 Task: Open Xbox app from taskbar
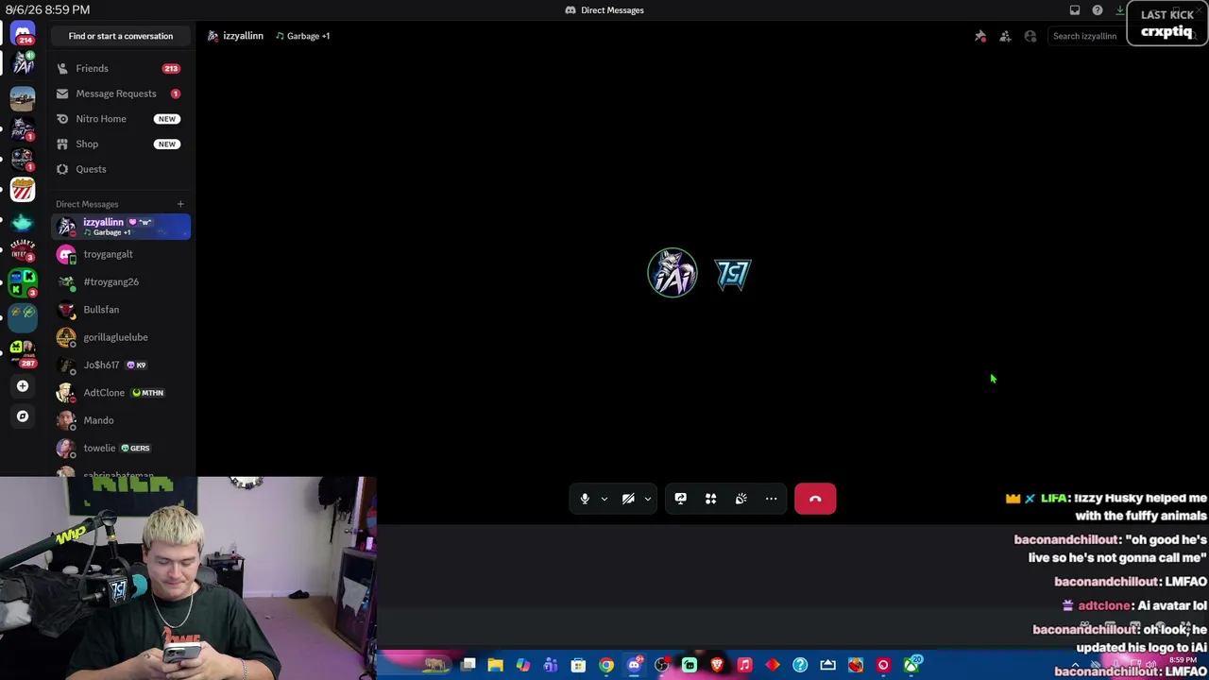click(911, 666)
